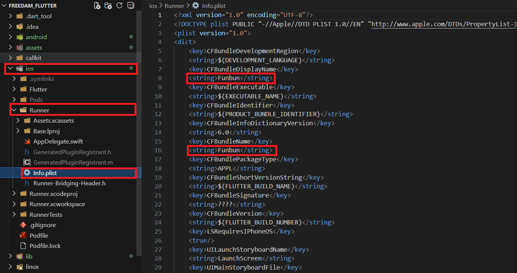Click the New File icon in explorer header
The height and width of the screenshot is (273, 517).
pos(97,6)
